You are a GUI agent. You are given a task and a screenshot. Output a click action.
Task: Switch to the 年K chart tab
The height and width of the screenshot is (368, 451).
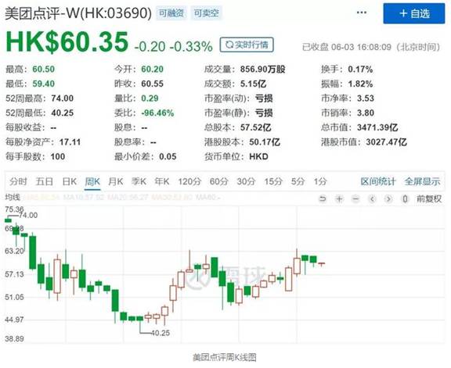tap(162, 181)
